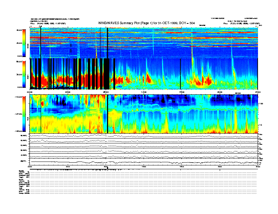
Task: Click the WIND/WAVES Summary Plot title
Action: [146, 23]
